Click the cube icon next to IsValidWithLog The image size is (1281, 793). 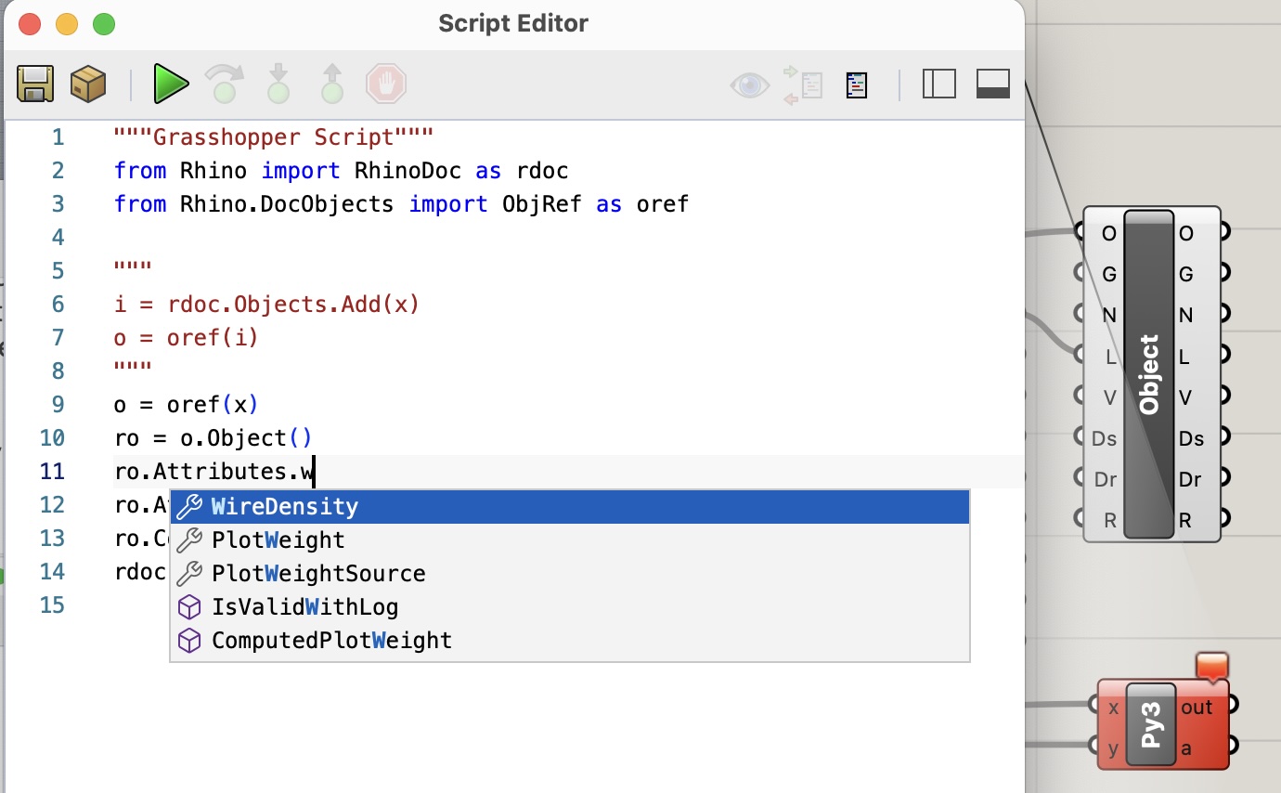[x=189, y=606]
